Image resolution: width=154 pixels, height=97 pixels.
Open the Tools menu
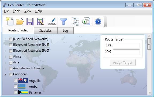(x=17, y=11)
